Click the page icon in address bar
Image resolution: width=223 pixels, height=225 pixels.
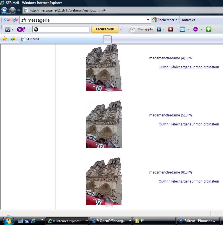pyautogui.click(x=26, y=10)
